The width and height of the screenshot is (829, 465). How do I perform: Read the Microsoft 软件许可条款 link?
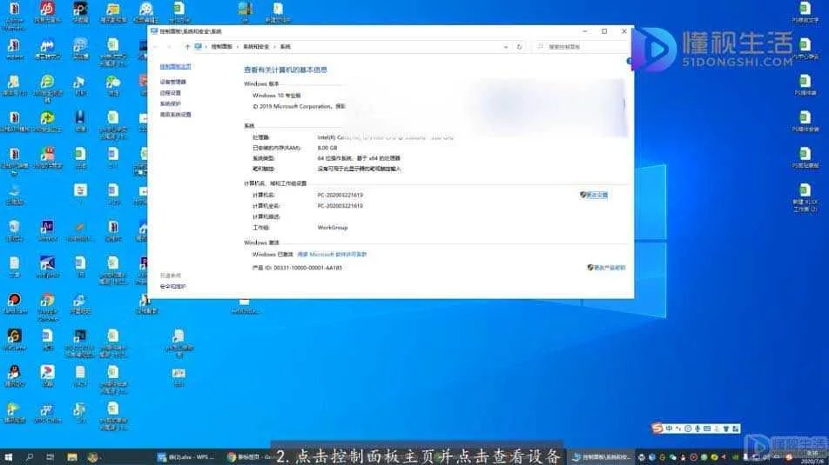point(332,255)
